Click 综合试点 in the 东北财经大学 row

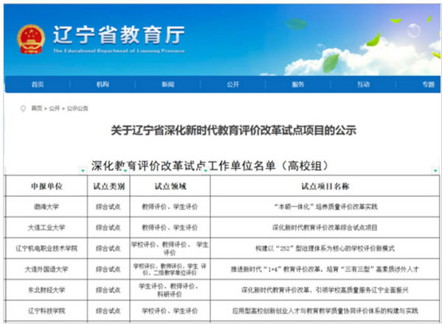point(108,290)
